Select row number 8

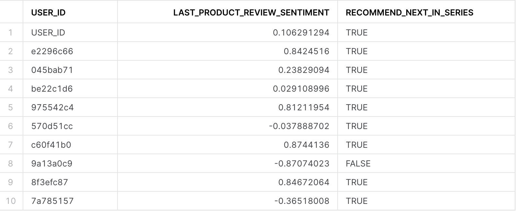pyautogui.click(x=11, y=164)
